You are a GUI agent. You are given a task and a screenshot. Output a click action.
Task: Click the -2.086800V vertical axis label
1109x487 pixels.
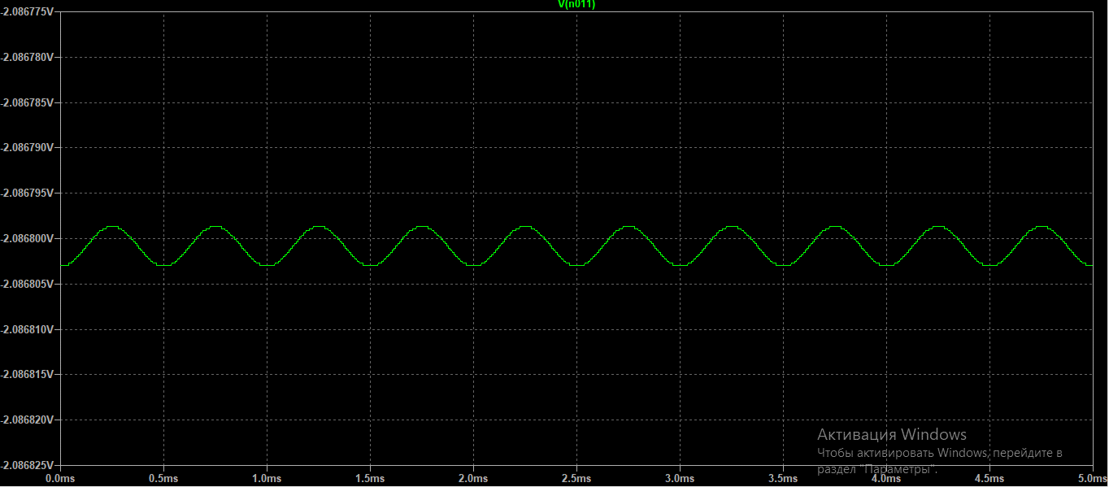[x=28, y=239]
